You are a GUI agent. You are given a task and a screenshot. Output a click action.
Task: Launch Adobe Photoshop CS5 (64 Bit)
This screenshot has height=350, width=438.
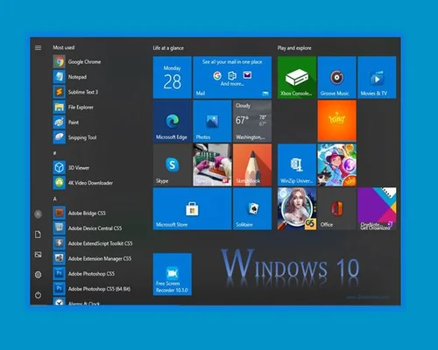tap(92, 289)
